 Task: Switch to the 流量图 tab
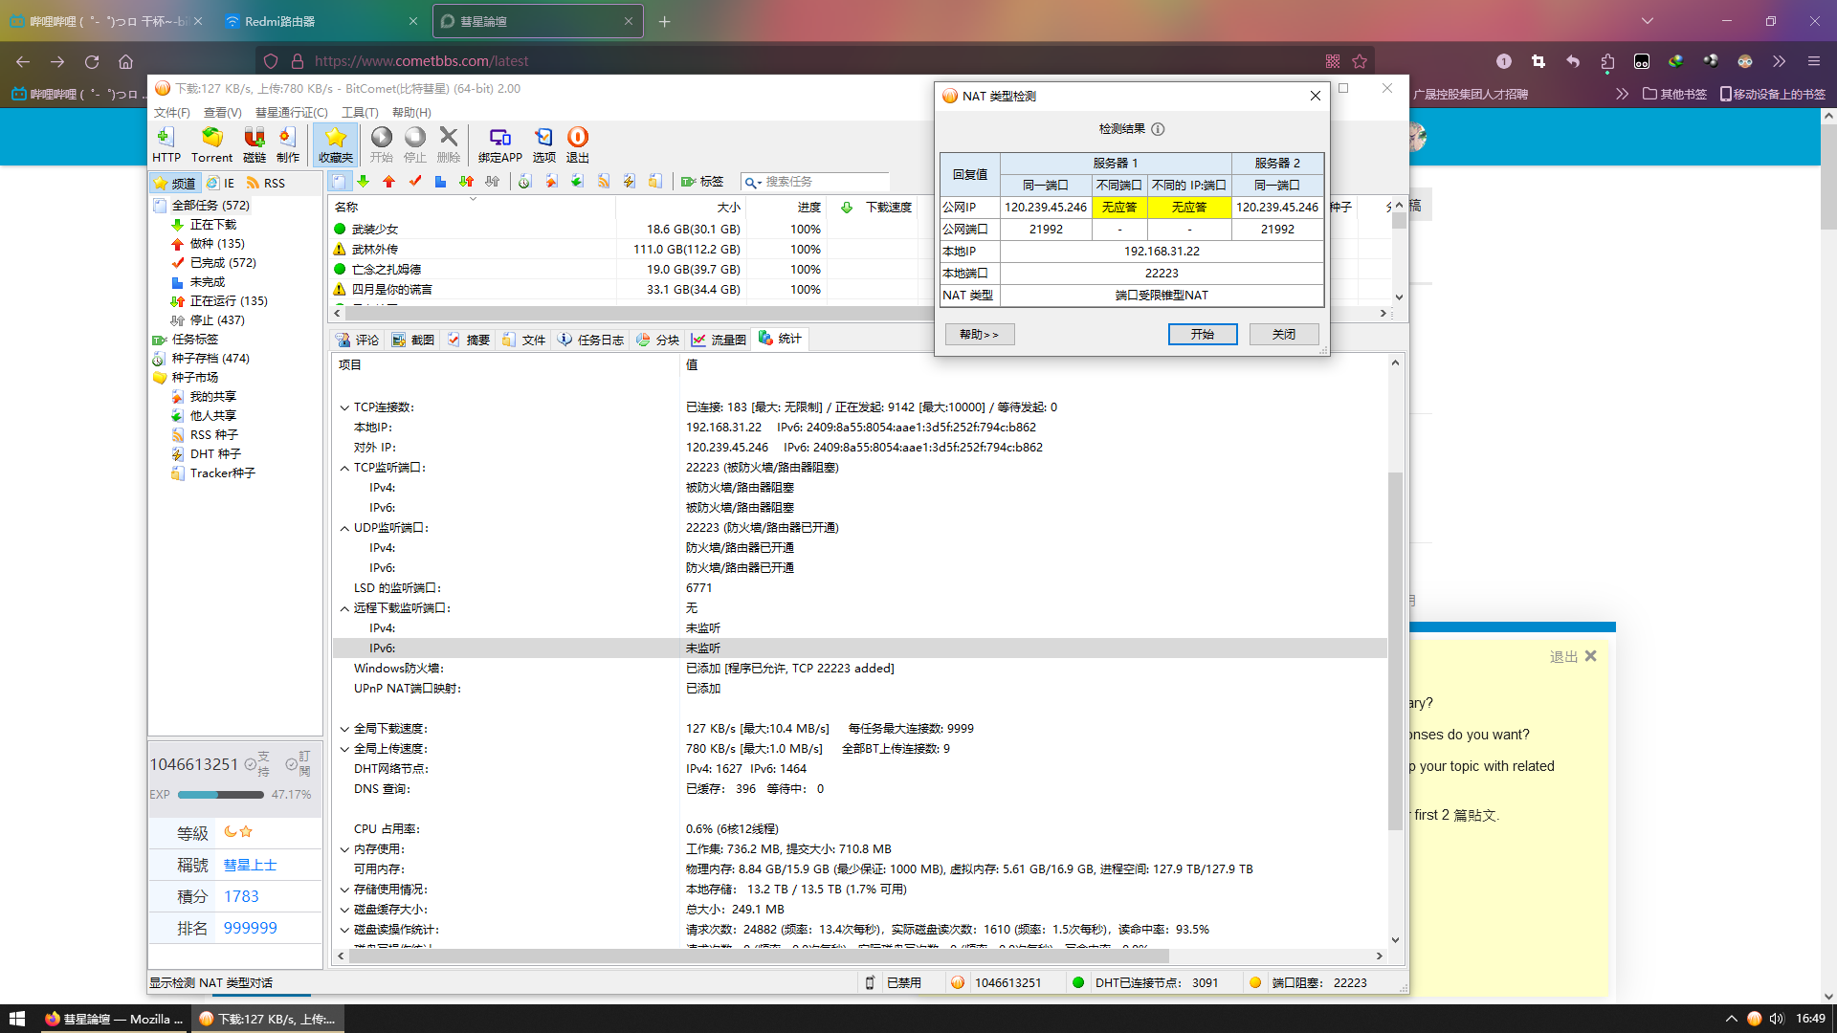[x=719, y=340]
